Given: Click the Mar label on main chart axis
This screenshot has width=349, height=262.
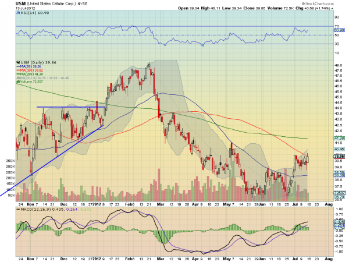Looking at the screenshot, I should click(161, 204).
